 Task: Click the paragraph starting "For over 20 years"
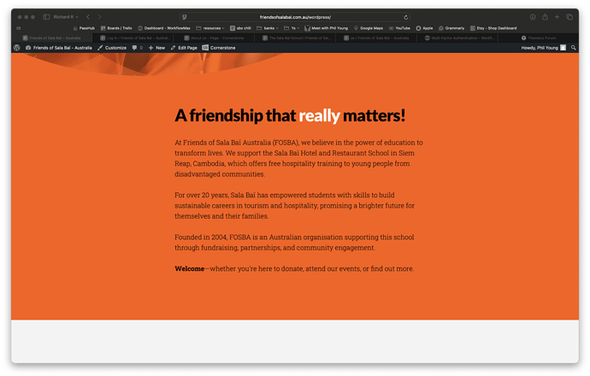coord(295,206)
